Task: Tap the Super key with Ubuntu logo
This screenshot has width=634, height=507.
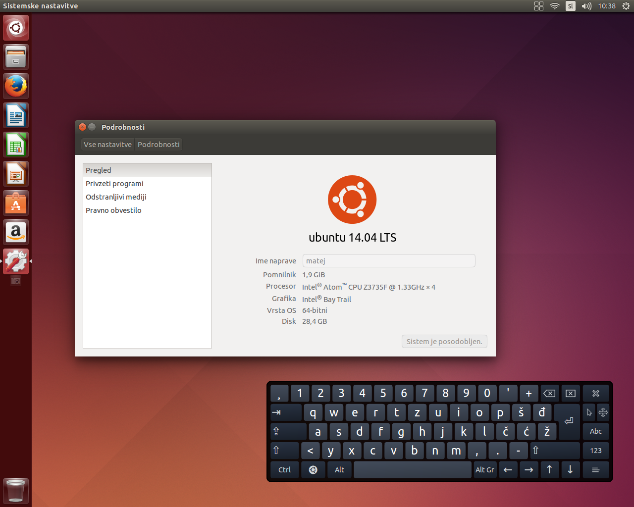Action: pos(313,470)
